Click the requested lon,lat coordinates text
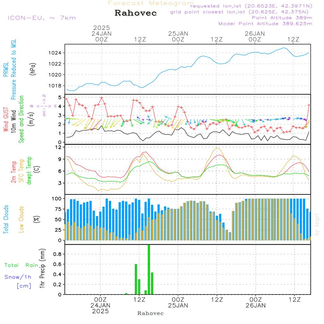The image size is (324, 324). coord(251,6)
